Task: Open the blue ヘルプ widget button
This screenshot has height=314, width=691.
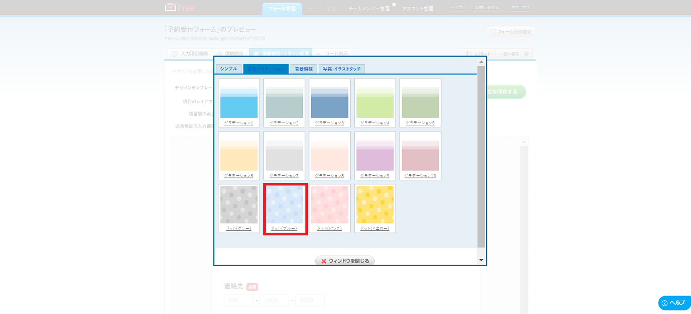Action: 674,303
